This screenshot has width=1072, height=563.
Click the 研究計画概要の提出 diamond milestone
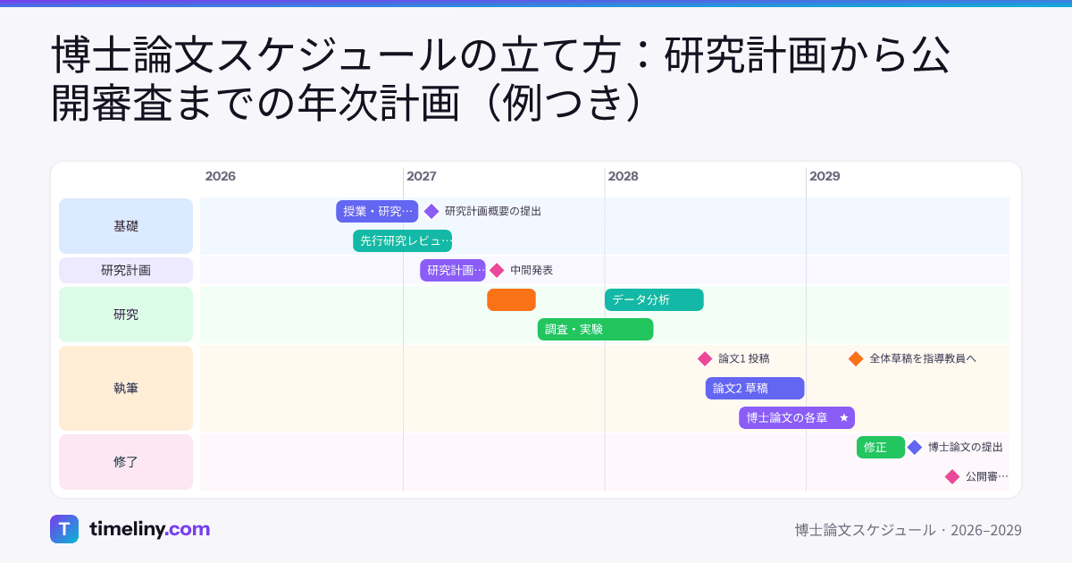431,212
